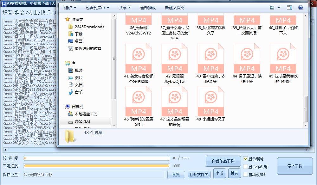The width and height of the screenshot is (317, 185).
Task: Enable the 自动改MD5 checkbox
Action: point(245,175)
